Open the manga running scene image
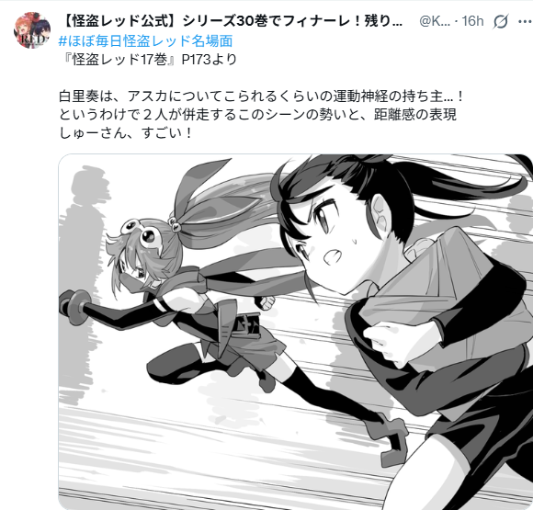Image resolution: width=533 pixels, height=510 pixels. coord(295,332)
